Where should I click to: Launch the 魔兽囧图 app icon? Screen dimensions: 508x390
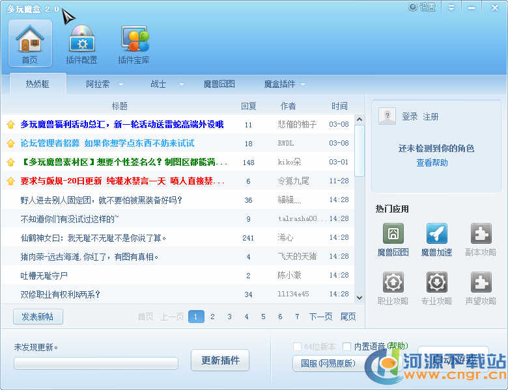pos(393,234)
